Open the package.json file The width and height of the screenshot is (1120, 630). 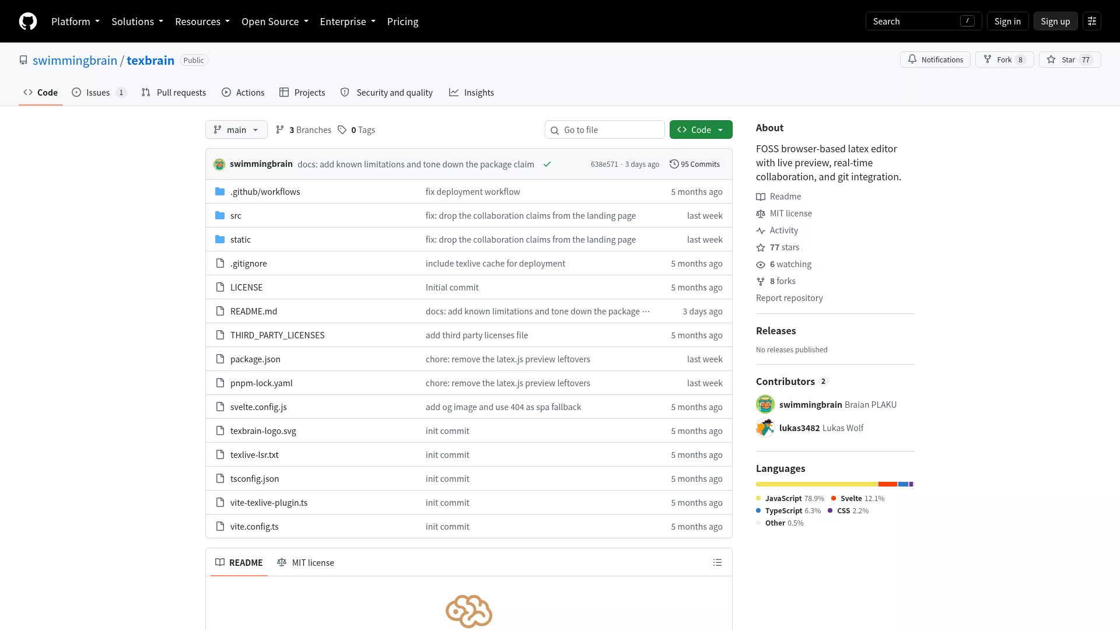pyautogui.click(x=256, y=359)
